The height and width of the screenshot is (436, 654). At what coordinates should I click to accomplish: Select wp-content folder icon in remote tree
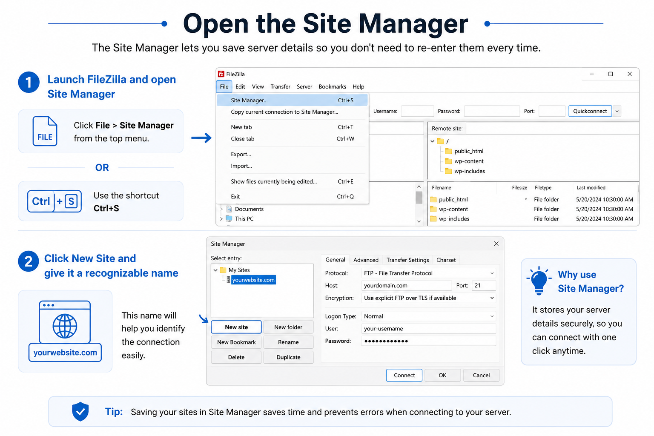(x=448, y=161)
